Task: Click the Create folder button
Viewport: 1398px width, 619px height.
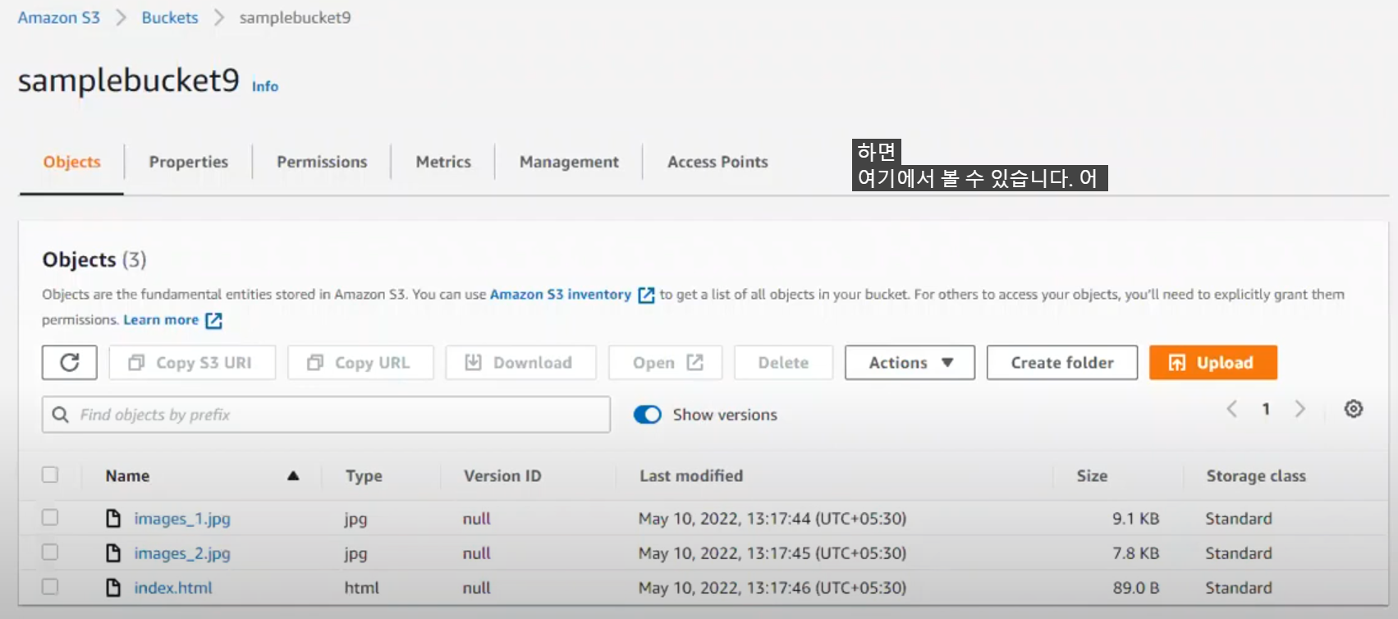Action: click(1062, 362)
